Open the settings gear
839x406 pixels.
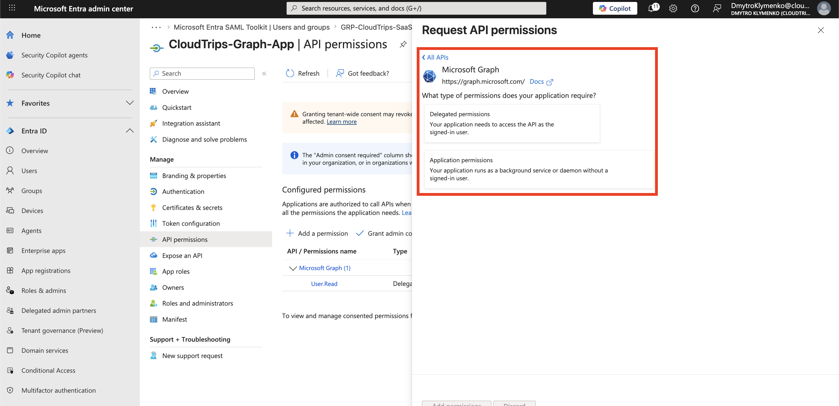coord(673,9)
